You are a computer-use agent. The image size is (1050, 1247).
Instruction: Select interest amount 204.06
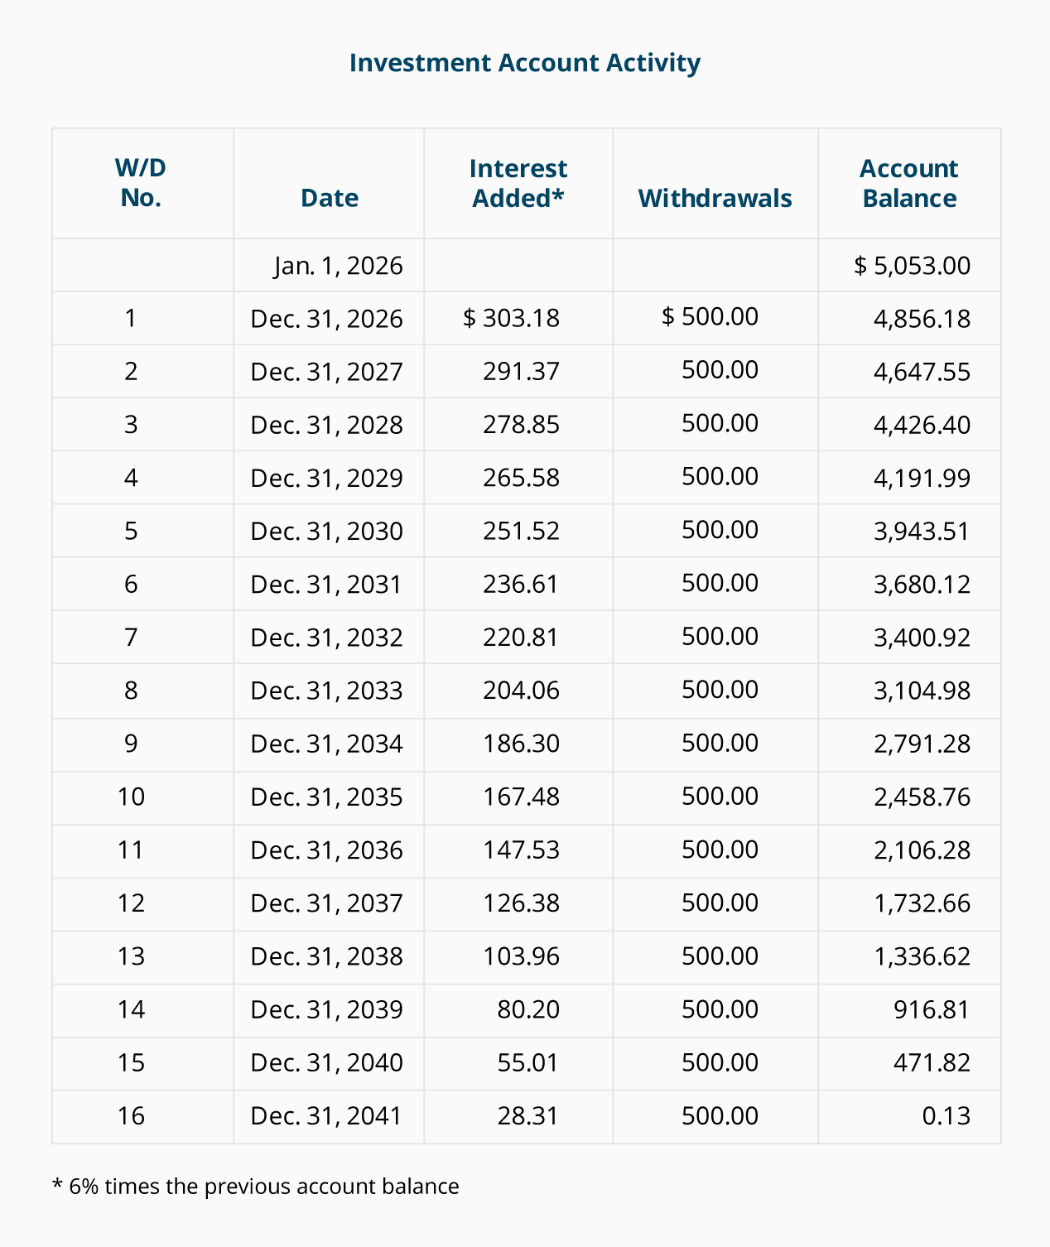[x=522, y=691]
